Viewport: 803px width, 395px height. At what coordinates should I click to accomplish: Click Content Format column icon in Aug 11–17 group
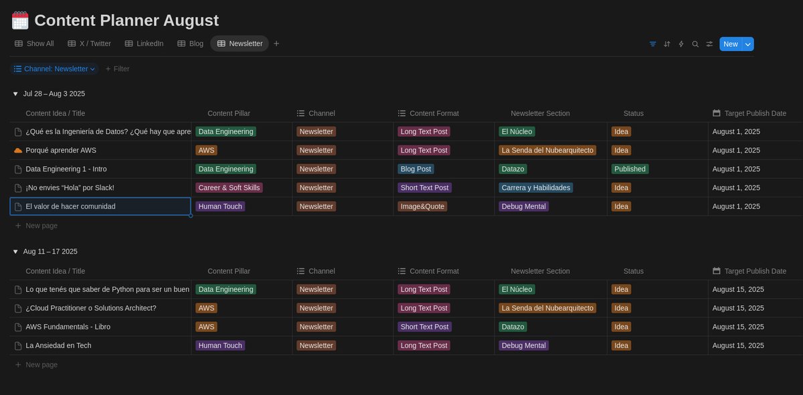tap(402, 272)
